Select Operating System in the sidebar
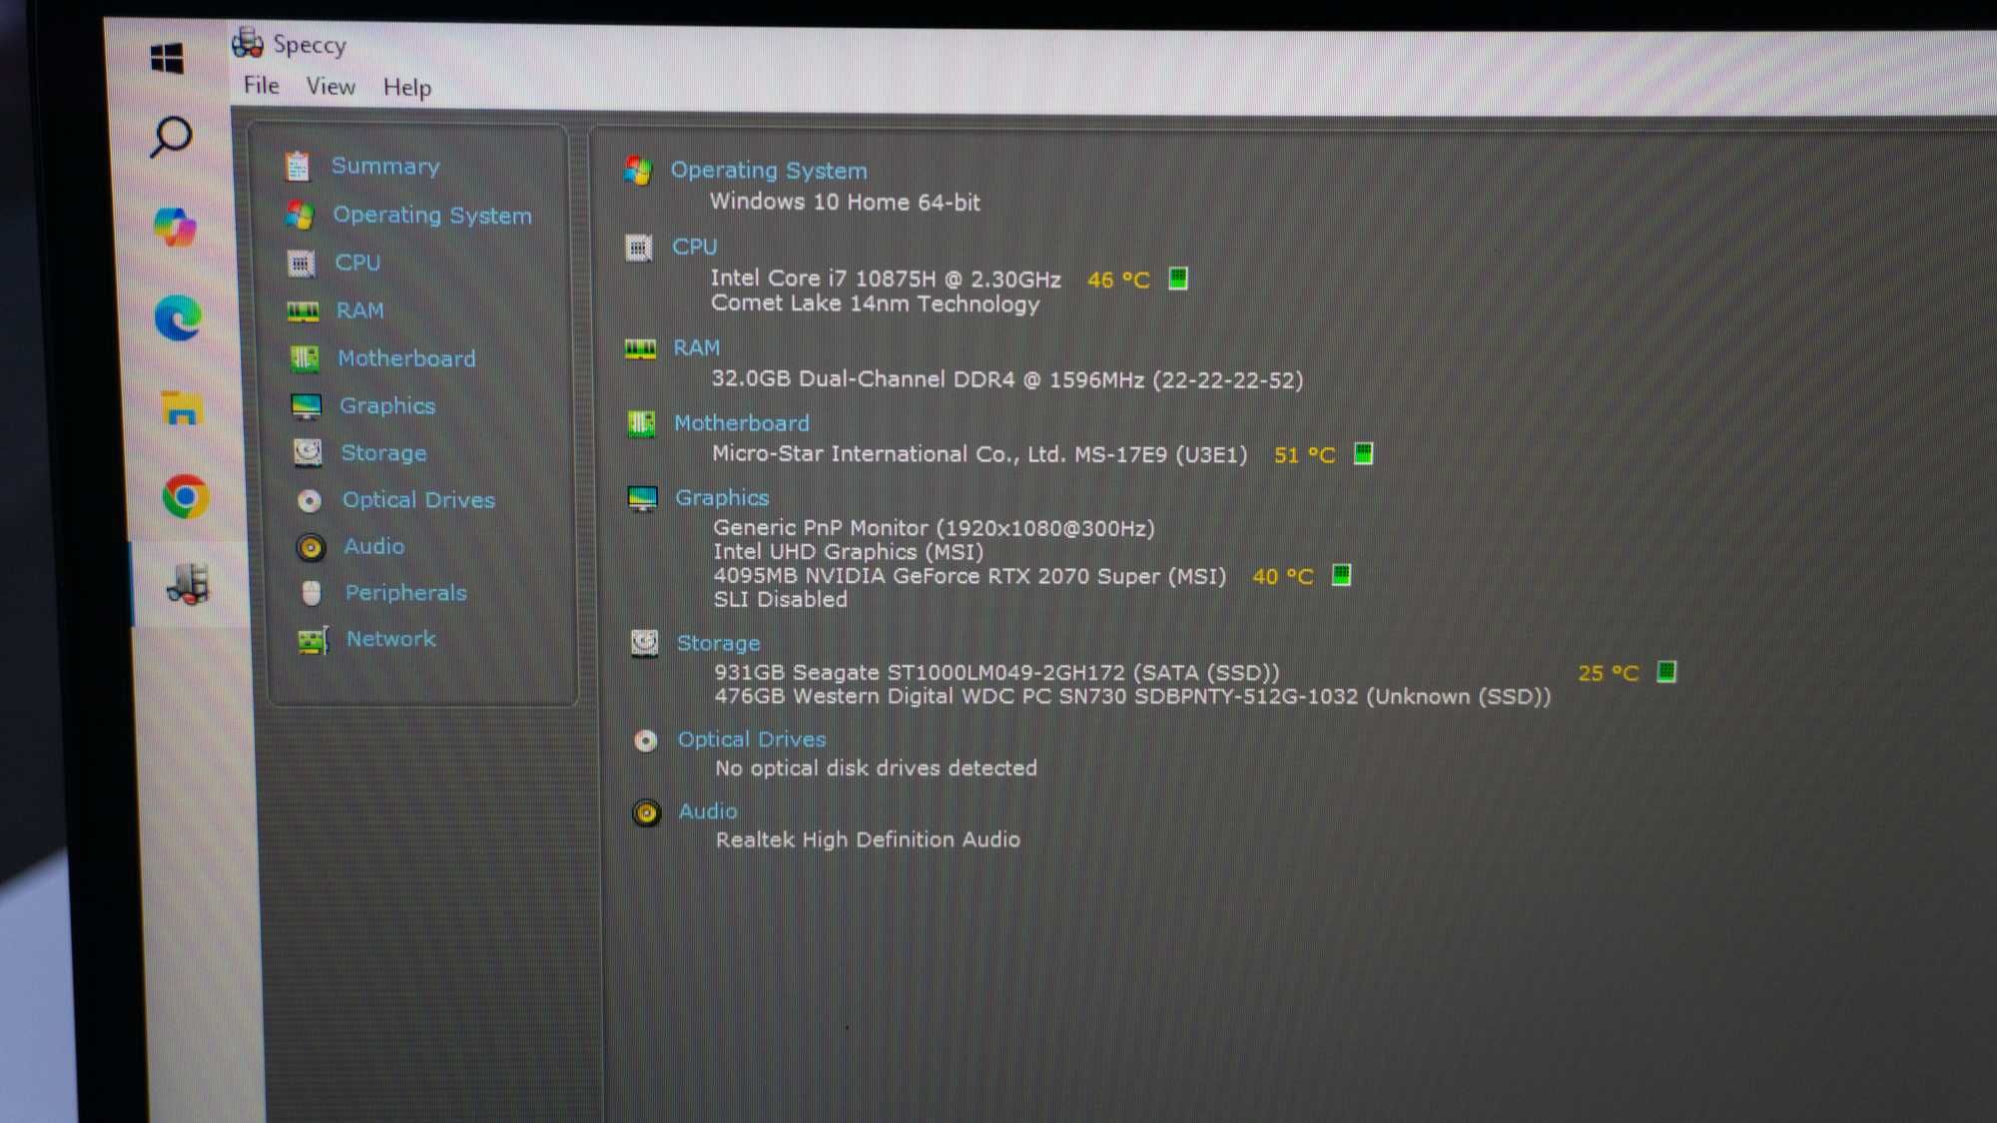 coord(432,215)
